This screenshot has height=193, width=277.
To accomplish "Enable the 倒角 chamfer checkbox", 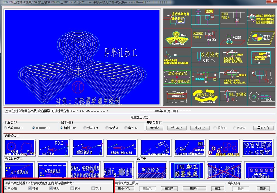I will point(72,188).
